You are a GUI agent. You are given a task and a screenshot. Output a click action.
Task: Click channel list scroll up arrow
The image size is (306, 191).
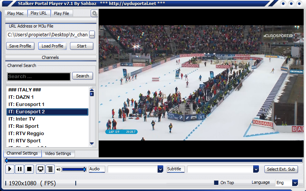point(92,90)
